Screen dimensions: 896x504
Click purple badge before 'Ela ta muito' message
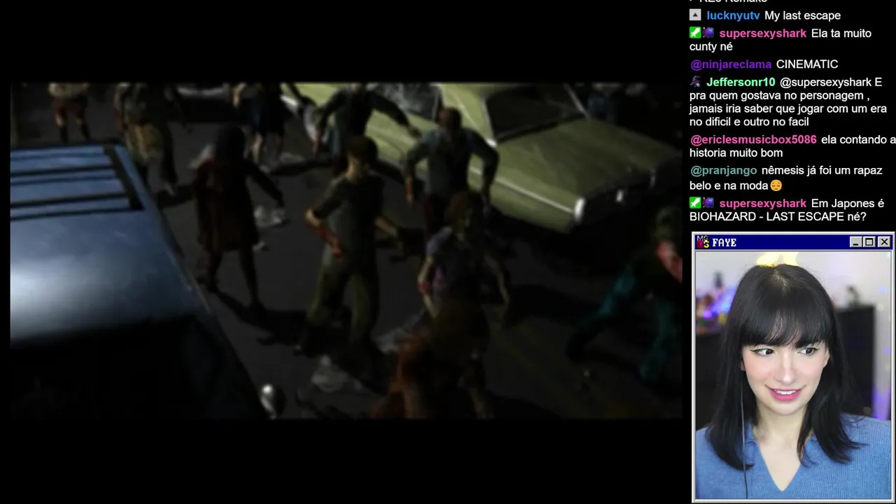pos(708,33)
